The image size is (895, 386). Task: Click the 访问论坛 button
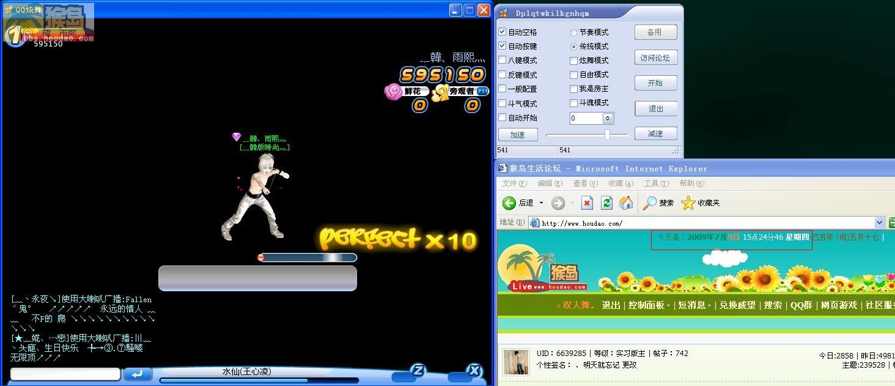coord(655,58)
